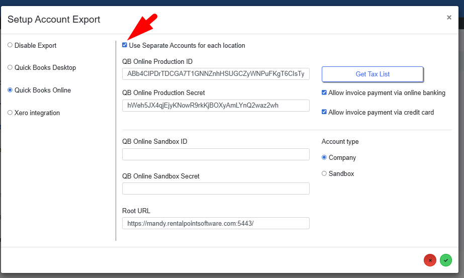This screenshot has height=278, width=464.
Task: Click the Setup Account Export title
Action: tap(54, 19)
